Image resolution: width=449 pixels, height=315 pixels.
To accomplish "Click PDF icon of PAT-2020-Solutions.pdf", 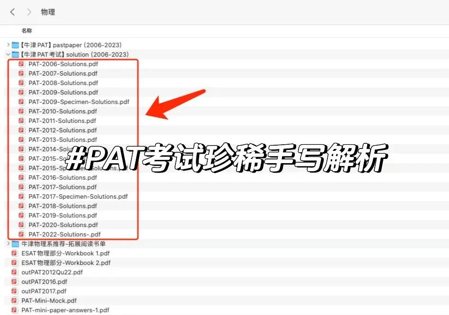I will click(x=21, y=225).
